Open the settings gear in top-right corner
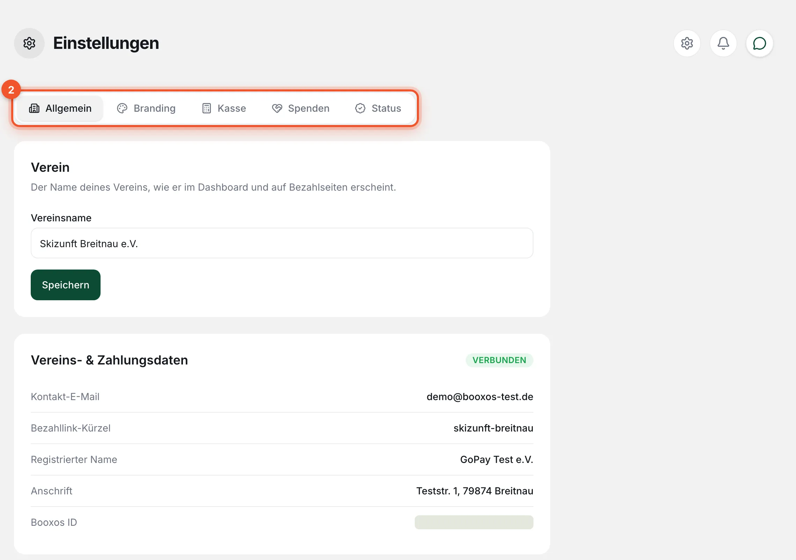Image resolution: width=796 pixels, height=560 pixels. point(687,43)
